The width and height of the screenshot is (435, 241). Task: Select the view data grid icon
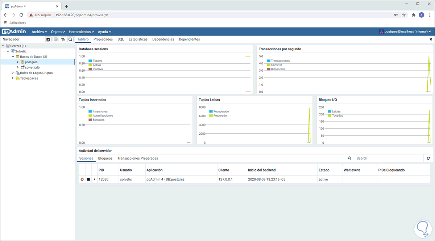coord(55,39)
